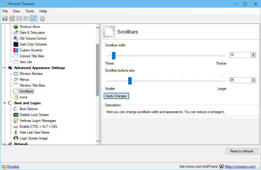Decrease buttons size with down spinner

(x=253, y=81)
